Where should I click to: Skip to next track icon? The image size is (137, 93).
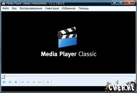40,82
